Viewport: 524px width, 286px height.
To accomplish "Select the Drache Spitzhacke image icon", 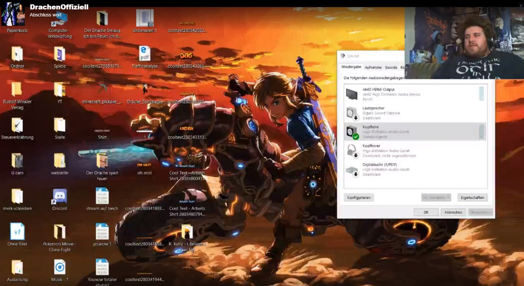I will click(145, 93).
